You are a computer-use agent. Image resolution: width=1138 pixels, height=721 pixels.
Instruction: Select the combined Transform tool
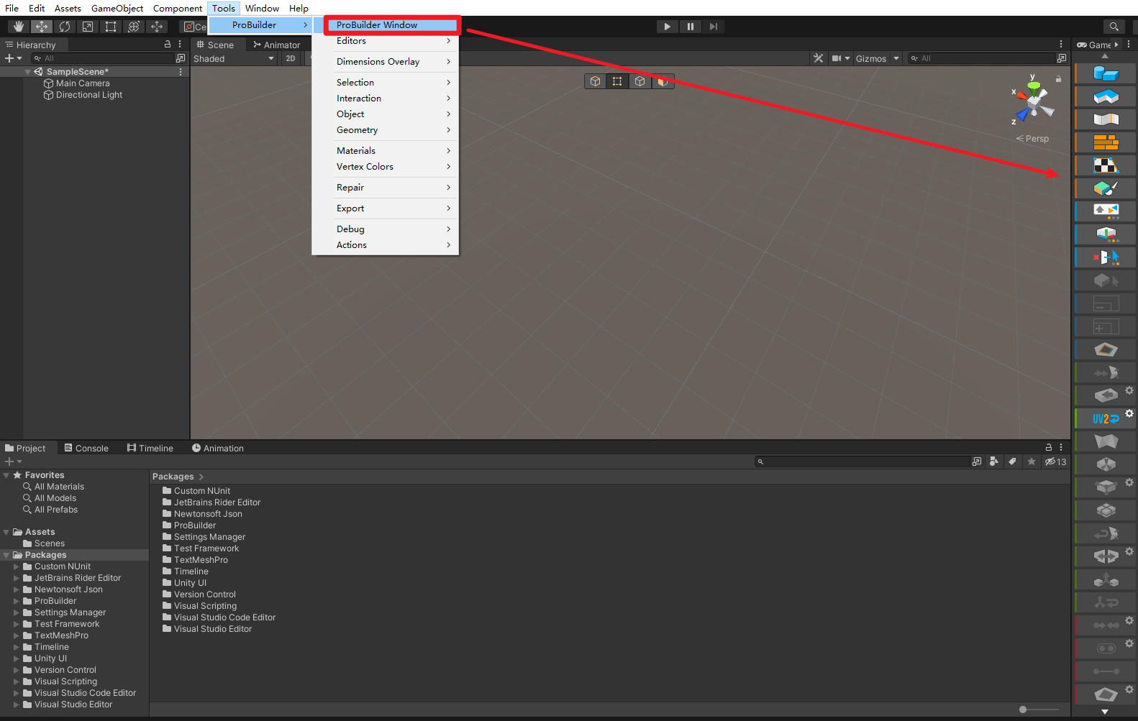(x=134, y=27)
